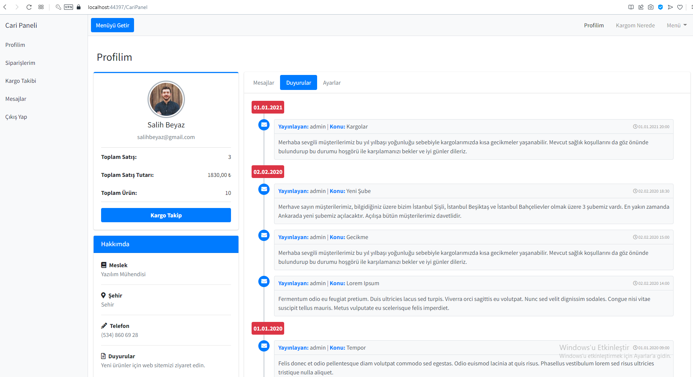Image resolution: width=693 pixels, height=377 pixels.
Task: Click the clock icon next to 02.02.2020 18:30
Action: click(x=635, y=191)
